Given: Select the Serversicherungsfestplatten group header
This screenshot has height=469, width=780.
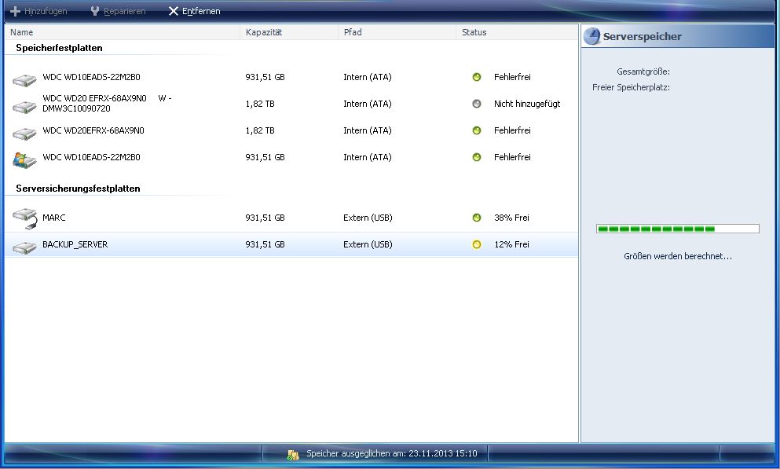Looking at the screenshot, I should point(78,189).
